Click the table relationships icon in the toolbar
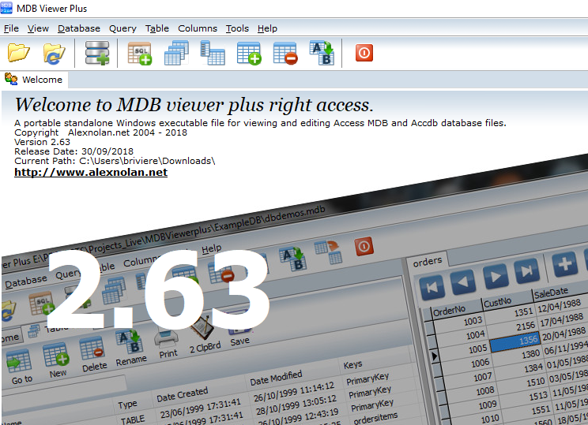 [x=213, y=53]
